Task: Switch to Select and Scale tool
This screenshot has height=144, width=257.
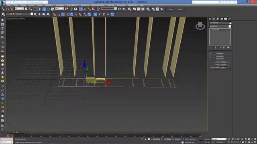Action: coord(53,9)
